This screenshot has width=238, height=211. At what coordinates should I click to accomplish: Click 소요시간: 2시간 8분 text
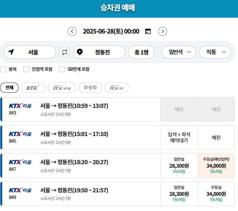point(56,114)
